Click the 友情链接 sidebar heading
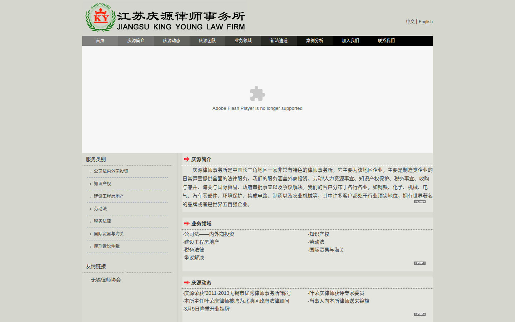This screenshot has height=322, width=515. pos(96,267)
